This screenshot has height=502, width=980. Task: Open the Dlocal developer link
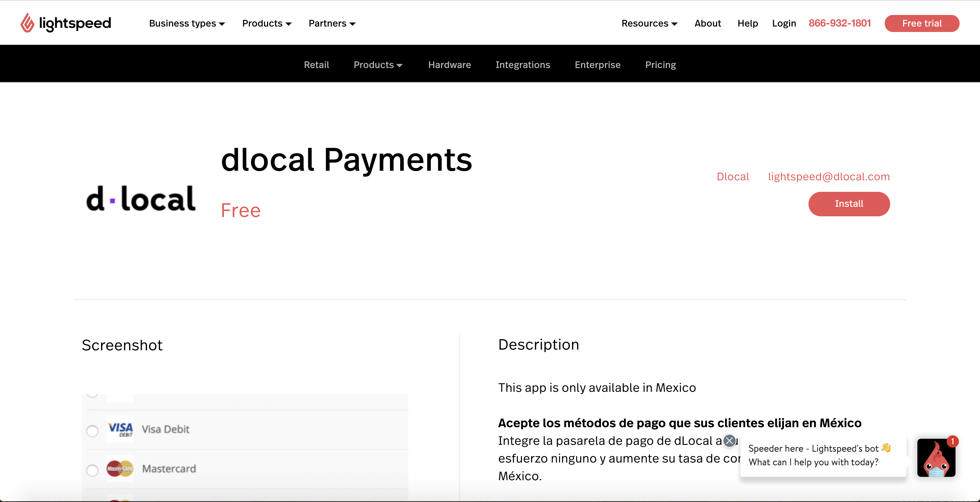(x=732, y=177)
